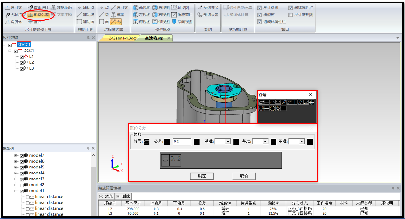Click 添加 to add a new row
The image size is (405, 219).
click(107, 196)
